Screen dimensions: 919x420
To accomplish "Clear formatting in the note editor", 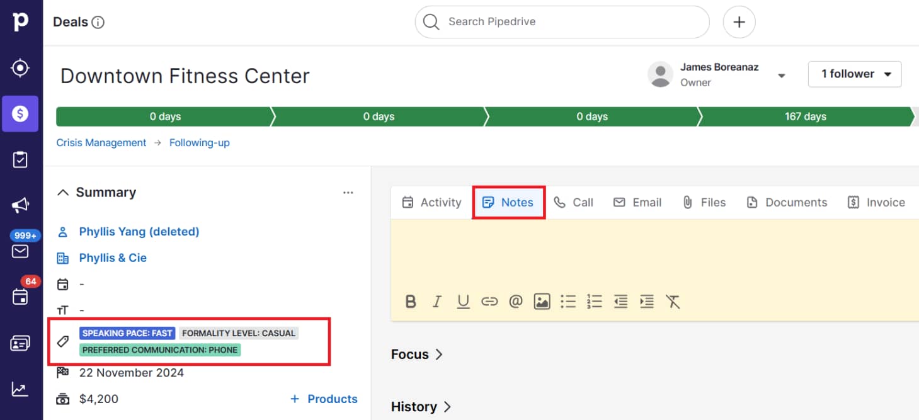I will (673, 302).
